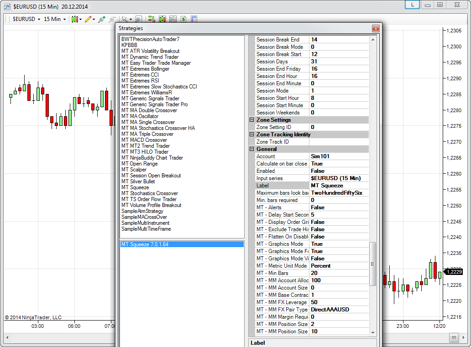Select the pencil drawing tools icon
Image resolution: width=471 pixels, height=347 pixels.
click(x=88, y=19)
